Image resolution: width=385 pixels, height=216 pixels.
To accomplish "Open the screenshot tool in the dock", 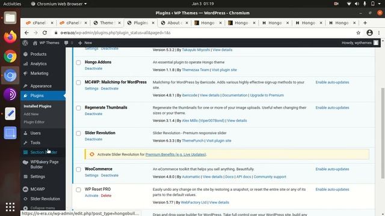I will 10,133.
